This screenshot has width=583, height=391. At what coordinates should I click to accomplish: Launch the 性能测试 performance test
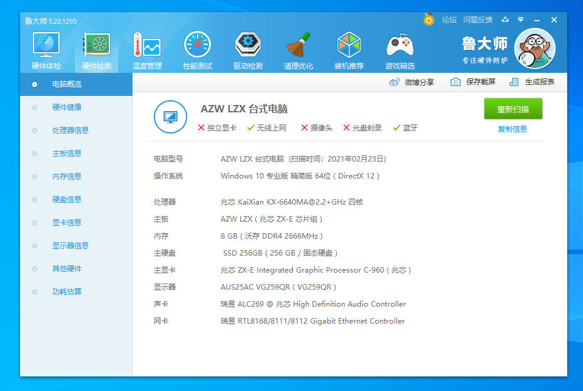tap(198, 51)
